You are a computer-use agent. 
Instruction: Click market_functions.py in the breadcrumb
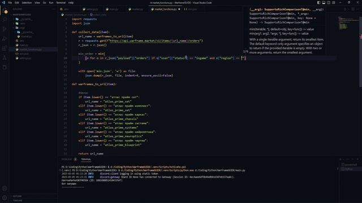click(75, 15)
